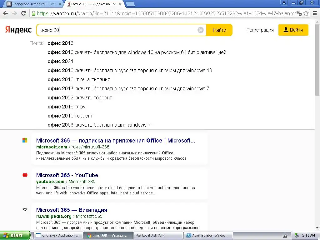This screenshot has width=320, height=240.
Task: Close the офис 365 Яндекс tab
Action: tap(120, 4)
